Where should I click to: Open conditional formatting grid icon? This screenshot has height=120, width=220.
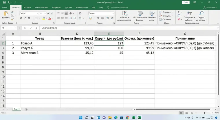click(125, 14)
